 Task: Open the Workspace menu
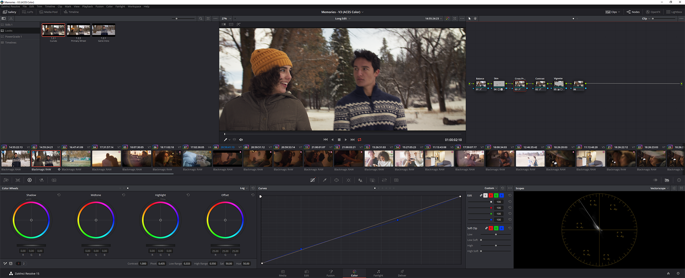(134, 6)
